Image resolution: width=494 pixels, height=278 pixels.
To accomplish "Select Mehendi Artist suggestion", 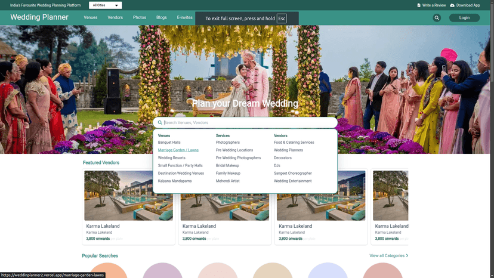I will 227,181.
